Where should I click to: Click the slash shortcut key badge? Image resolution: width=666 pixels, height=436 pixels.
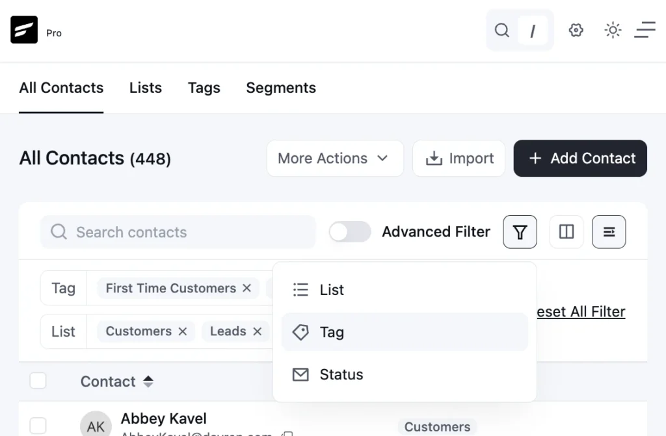click(532, 31)
